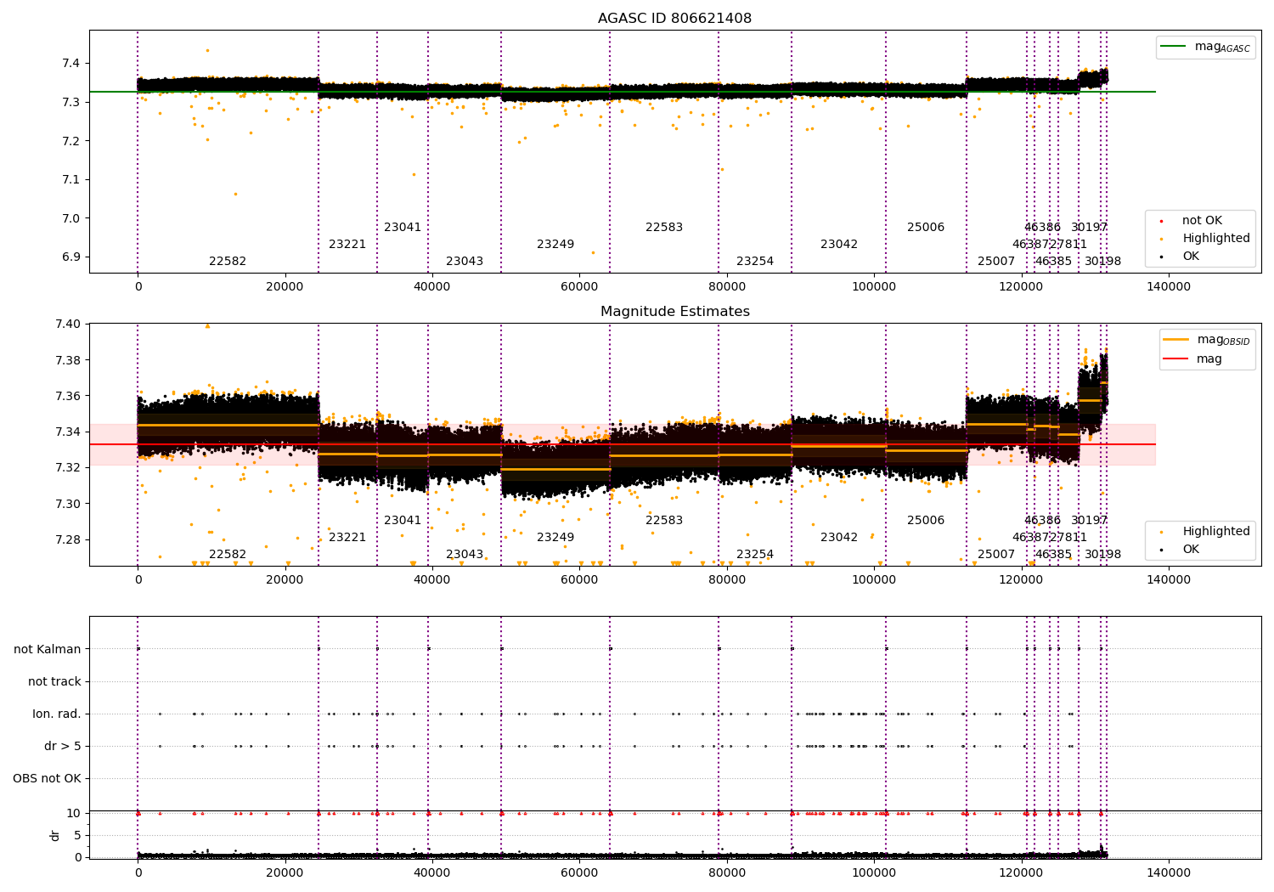
Task: Click the 7.40 y-tick in the Magnitude Estimates plot
Action: pyautogui.click(x=68, y=325)
